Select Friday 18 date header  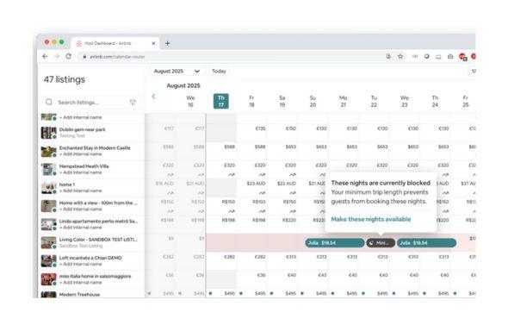click(x=251, y=101)
